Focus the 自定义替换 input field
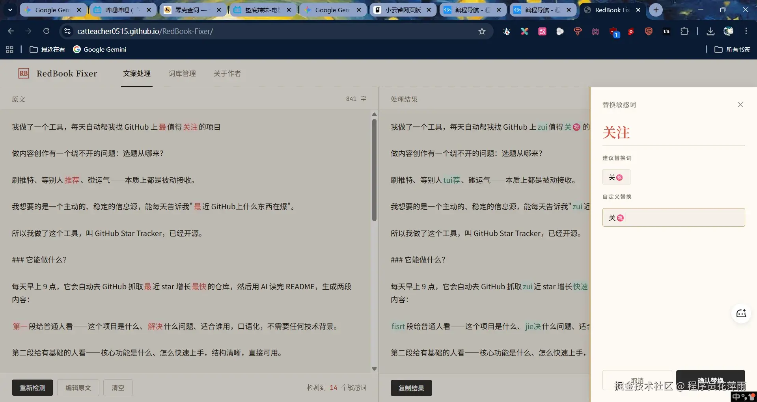757x402 pixels. coord(673,217)
